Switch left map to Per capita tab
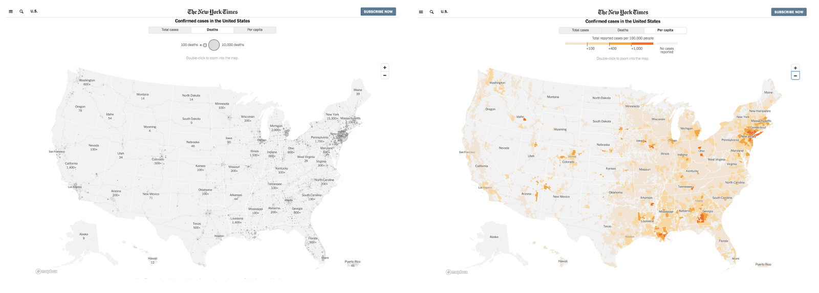Viewport: 819px width, 293px height. 254,30
